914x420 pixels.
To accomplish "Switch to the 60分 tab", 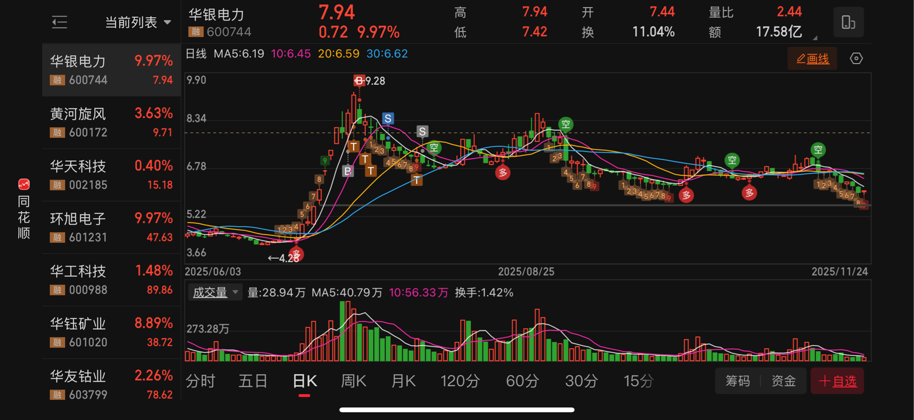I will point(522,381).
